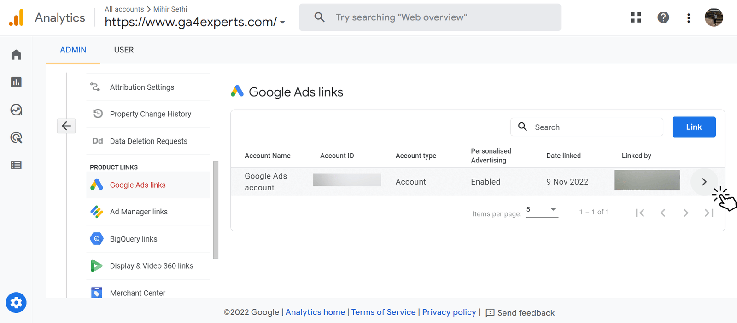
Task: Open the Explore sidebar icon
Action: (16, 110)
